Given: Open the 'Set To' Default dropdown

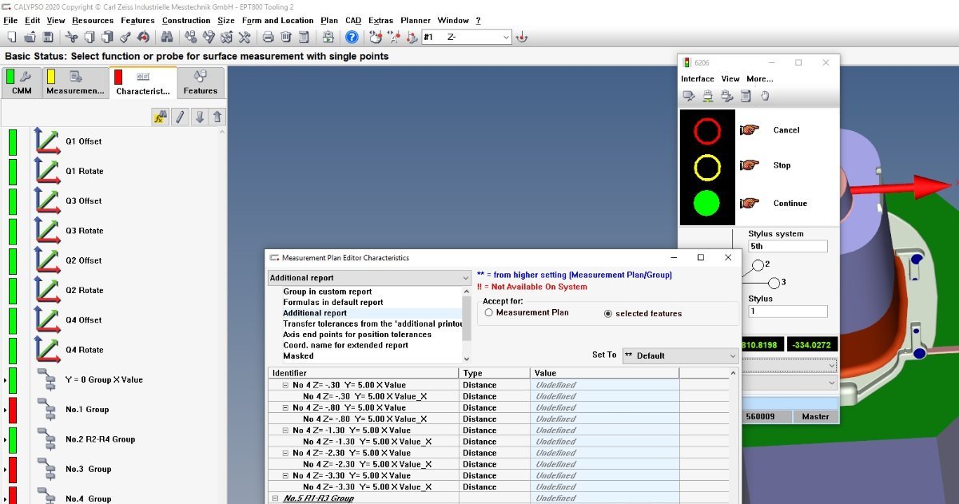Looking at the screenshot, I should tap(678, 355).
